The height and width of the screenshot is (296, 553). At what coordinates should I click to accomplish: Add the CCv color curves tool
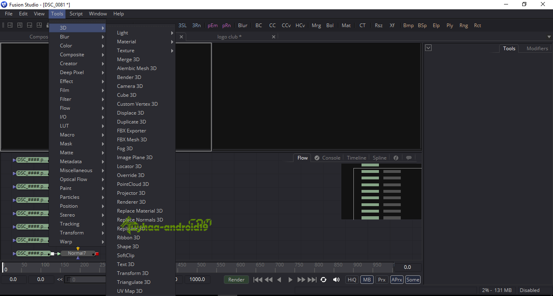click(x=286, y=25)
